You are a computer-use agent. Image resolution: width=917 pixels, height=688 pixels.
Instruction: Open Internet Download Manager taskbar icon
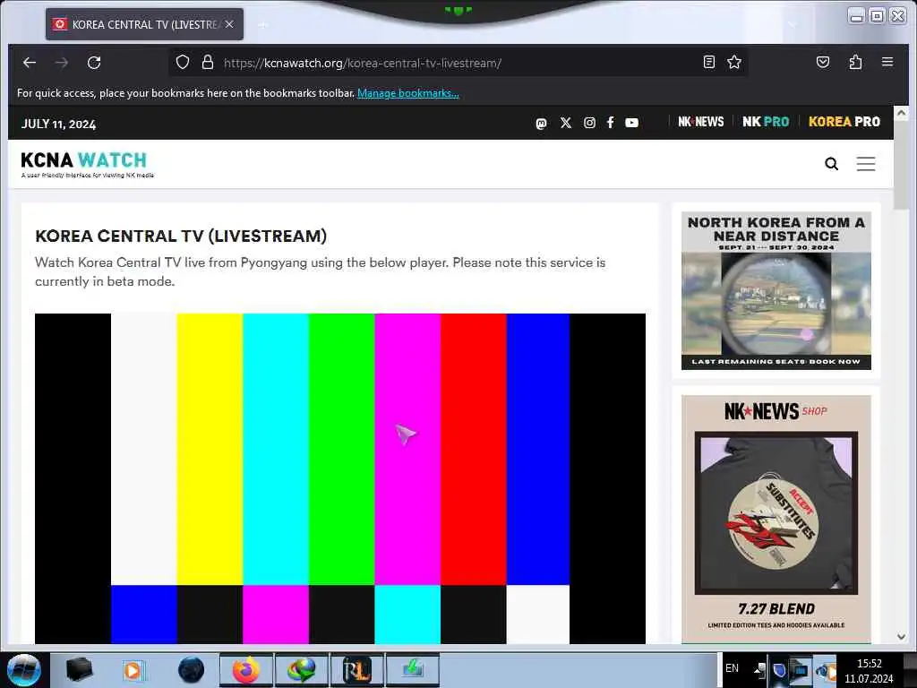(x=301, y=670)
